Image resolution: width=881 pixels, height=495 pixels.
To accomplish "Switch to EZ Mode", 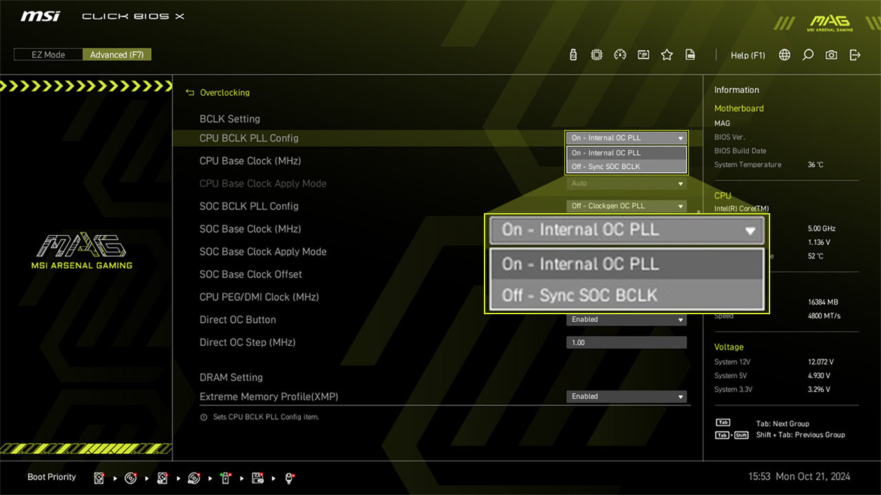I will [48, 55].
